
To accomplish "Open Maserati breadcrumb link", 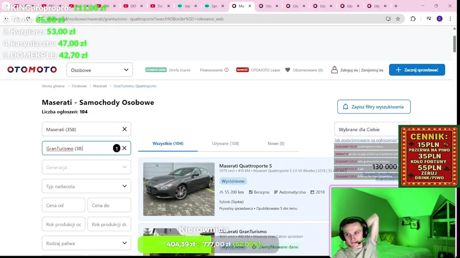I will (100, 86).
